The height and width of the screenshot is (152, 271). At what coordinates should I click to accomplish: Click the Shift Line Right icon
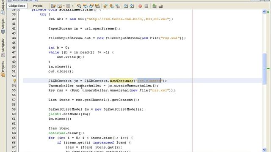(x=132, y=6)
